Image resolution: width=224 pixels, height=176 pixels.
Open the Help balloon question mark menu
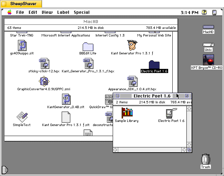(204, 12)
